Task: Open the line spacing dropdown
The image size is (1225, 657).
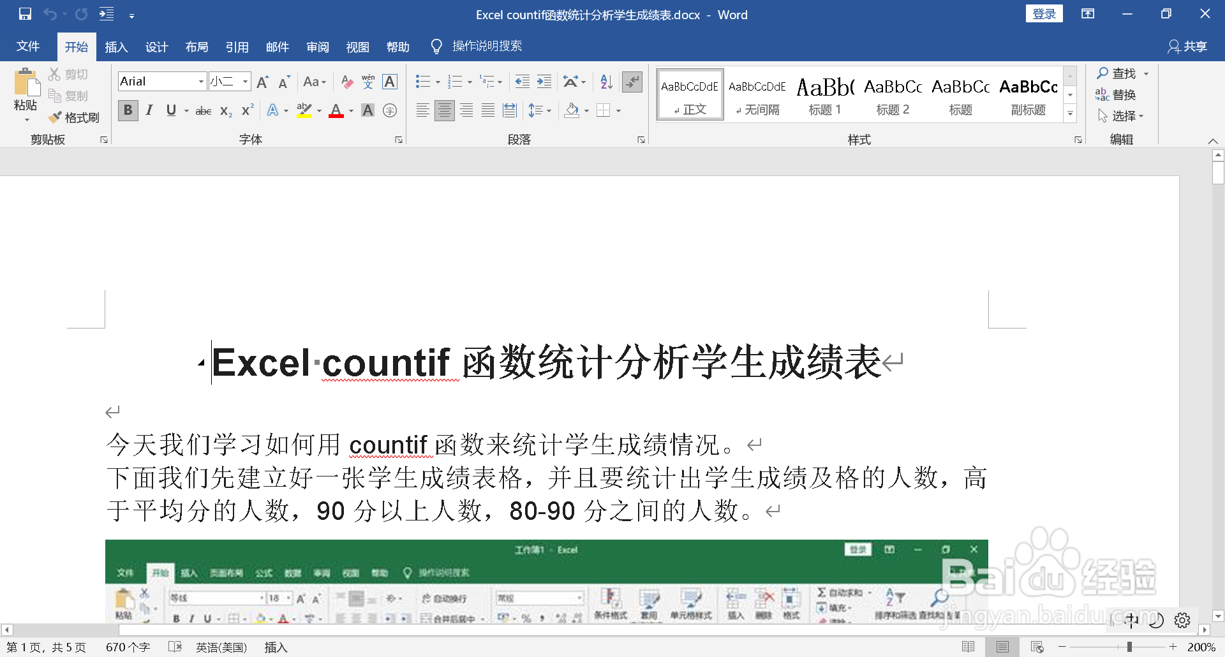Action: (540, 111)
